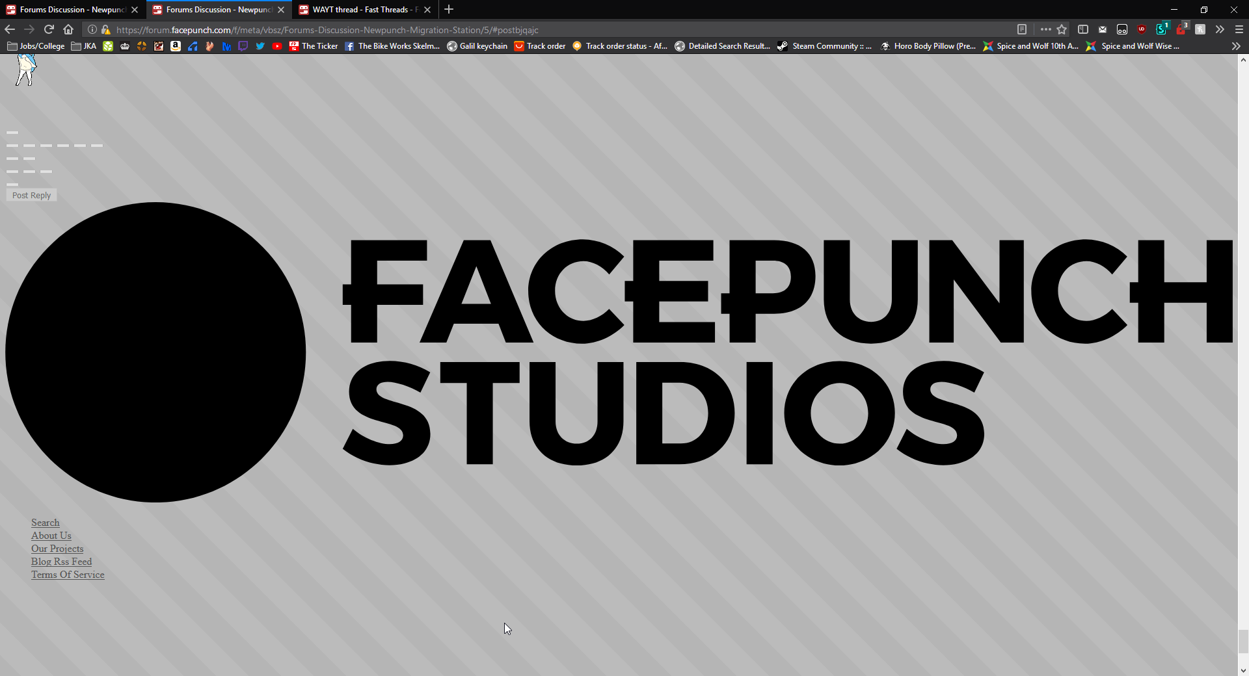The image size is (1249, 676).
Task: Open the Detailed Search Result bookmark
Action: [723, 46]
